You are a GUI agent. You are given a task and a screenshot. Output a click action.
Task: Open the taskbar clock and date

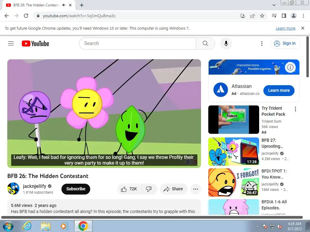coord(295,226)
